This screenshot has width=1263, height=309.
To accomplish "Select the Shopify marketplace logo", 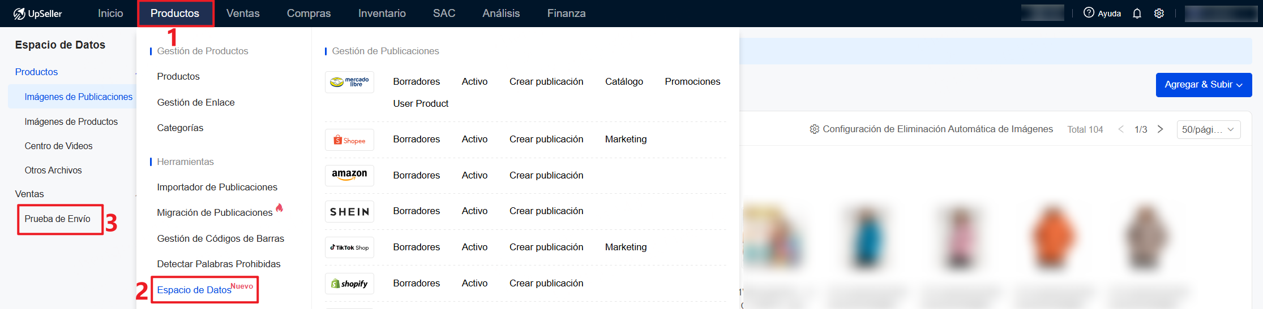I will click(349, 284).
